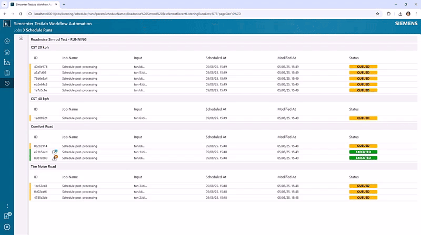View site information icon in address bar
Screen dimensions: 421x235
30,14
